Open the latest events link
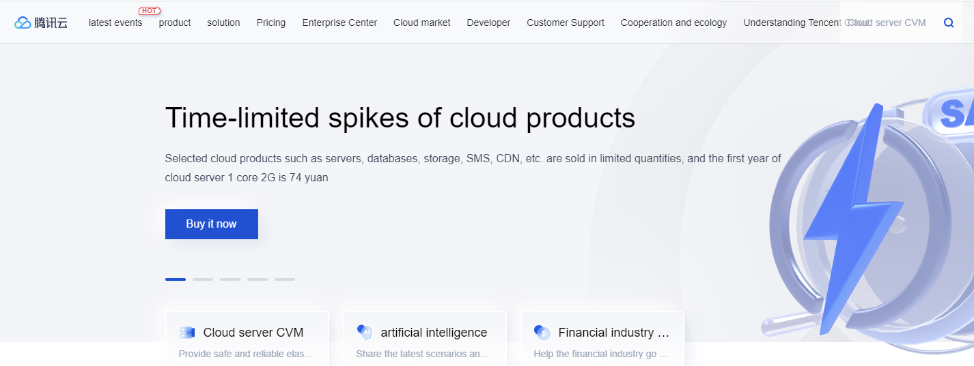974x366 pixels. pos(115,22)
